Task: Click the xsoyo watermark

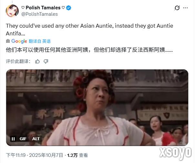Action: [175, 153]
